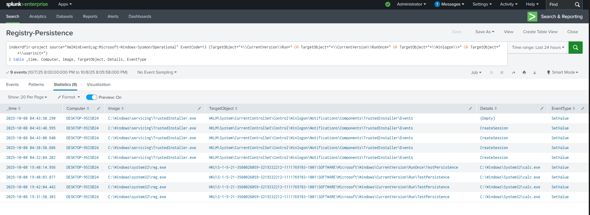The width and height of the screenshot is (590, 215).
Task: Open Show 20 Per Page dropdown
Action: 28,97
